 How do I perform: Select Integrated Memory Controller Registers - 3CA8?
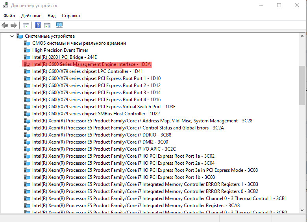point(136,206)
